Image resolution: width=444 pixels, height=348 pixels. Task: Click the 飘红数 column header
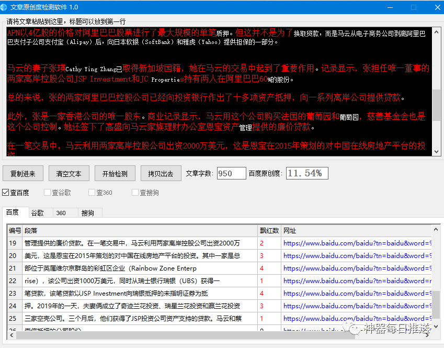pos(269,231)
